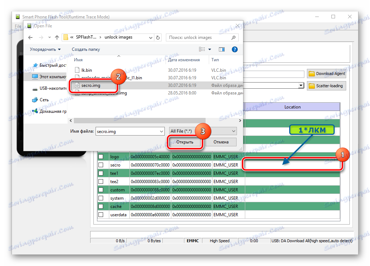The image size is (370, 266).
Task: Open the view options dropdown arrow
Action: pyautogui.click(x=210, y=49)
